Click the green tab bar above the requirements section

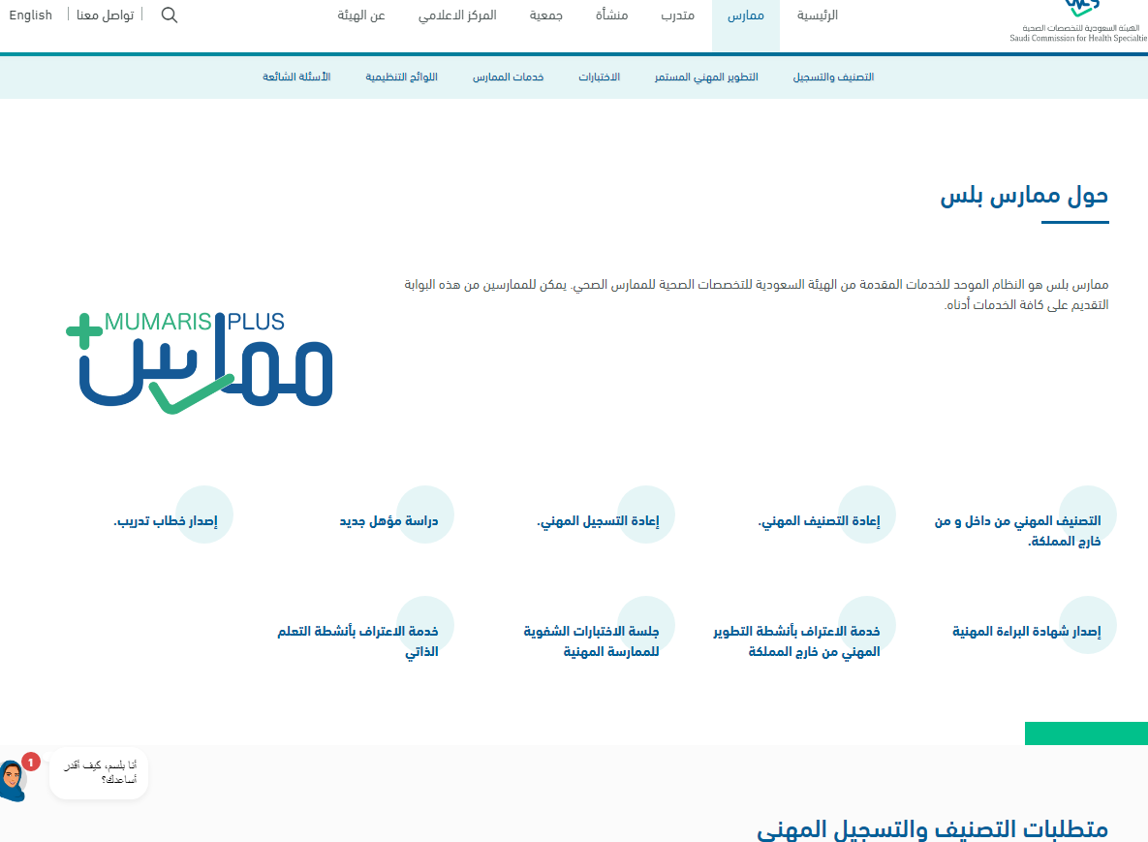click(x=1087, y=733)
